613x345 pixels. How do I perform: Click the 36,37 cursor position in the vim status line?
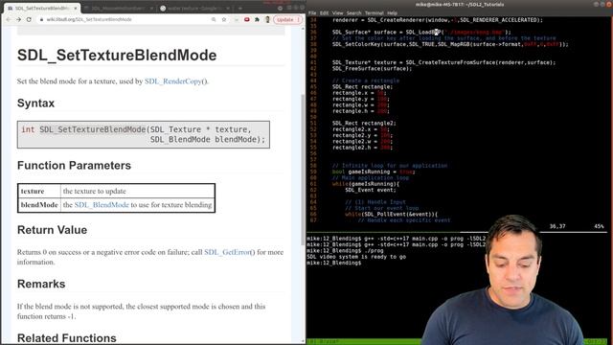click(557, 226)
